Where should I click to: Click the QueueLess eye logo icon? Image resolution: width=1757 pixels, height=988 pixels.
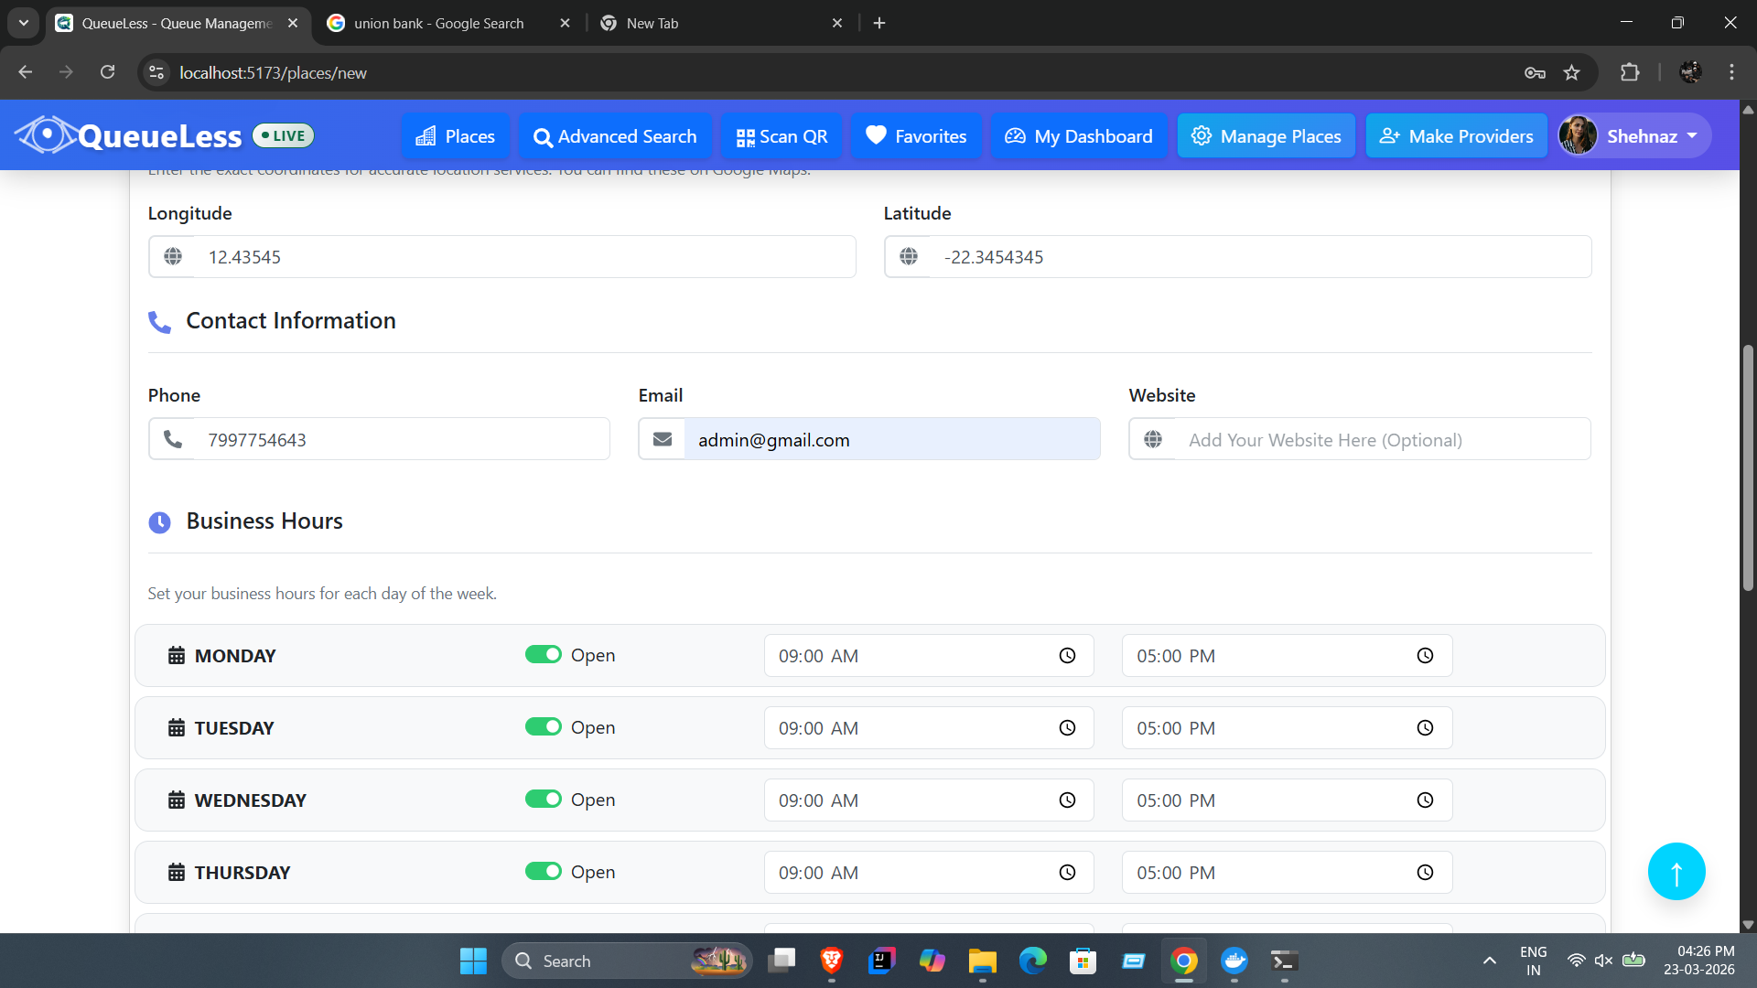click(x=46, y=135)
